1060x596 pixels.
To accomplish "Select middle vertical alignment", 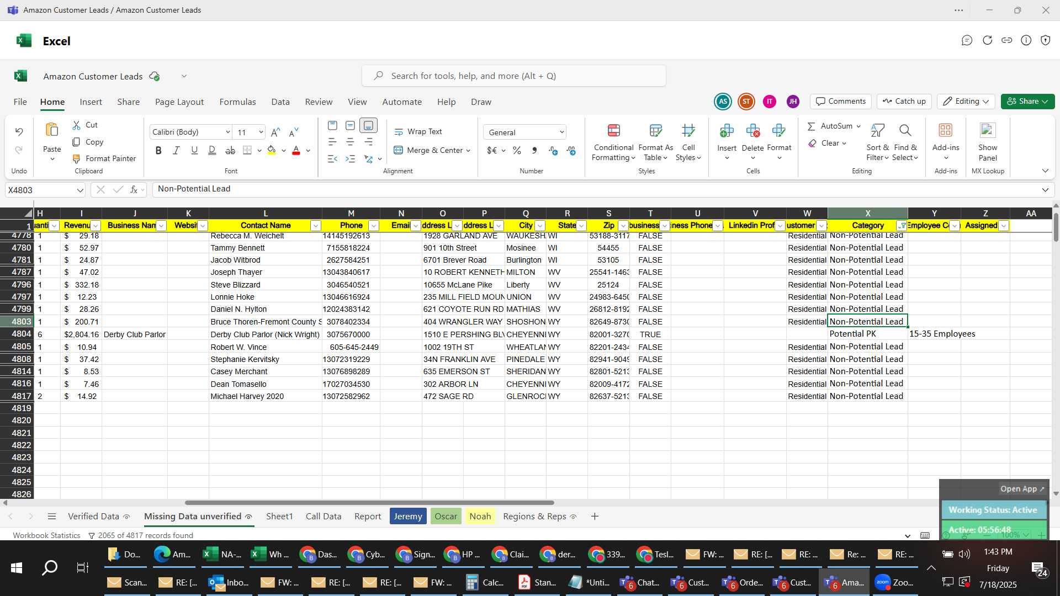I will pyautogui.click(x=350, y=126).
